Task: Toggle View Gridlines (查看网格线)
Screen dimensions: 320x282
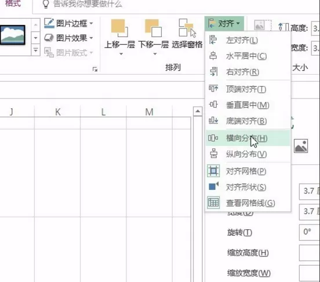Action: click(248, 203)
